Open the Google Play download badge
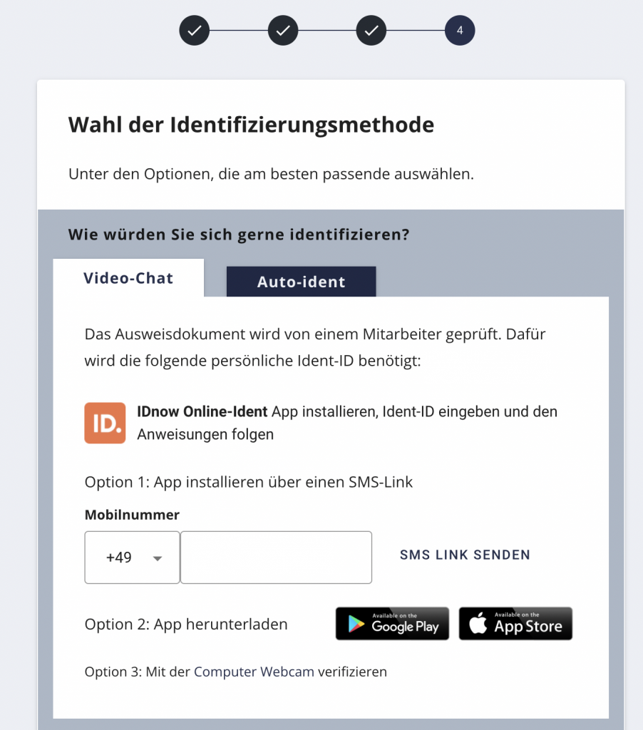 392,624
